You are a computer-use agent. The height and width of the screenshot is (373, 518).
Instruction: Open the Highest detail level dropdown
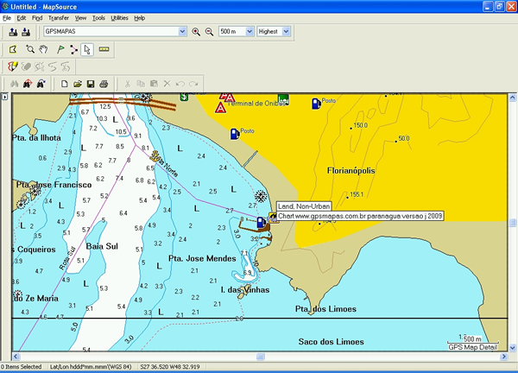(x=287, y=32)
